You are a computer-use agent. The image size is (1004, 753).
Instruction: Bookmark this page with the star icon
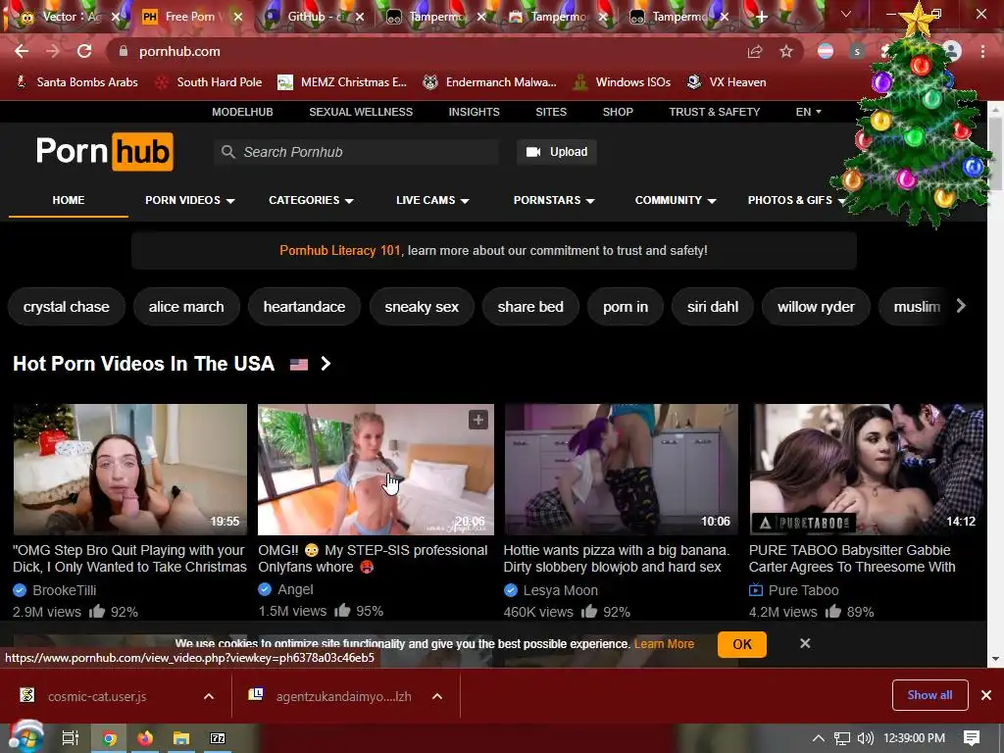tap(786, 51)
